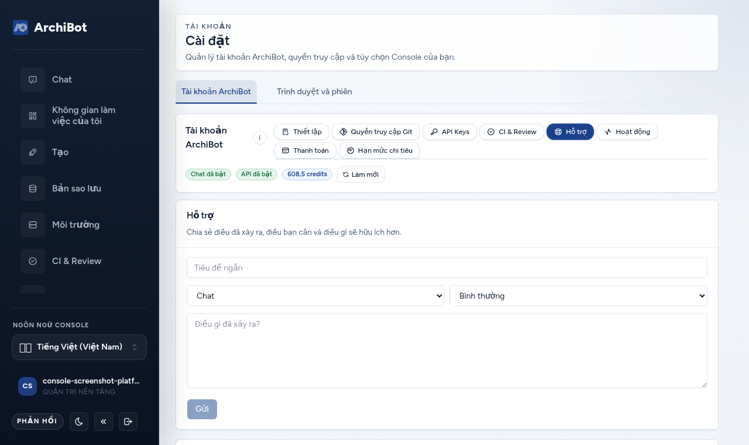Viewport: 749px width, 445px height.
Task: Open the CI & Review settings pill
Action: (x=511, y=132)
